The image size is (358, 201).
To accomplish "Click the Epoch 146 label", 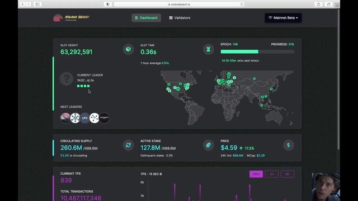I will [x=229, y=44].
